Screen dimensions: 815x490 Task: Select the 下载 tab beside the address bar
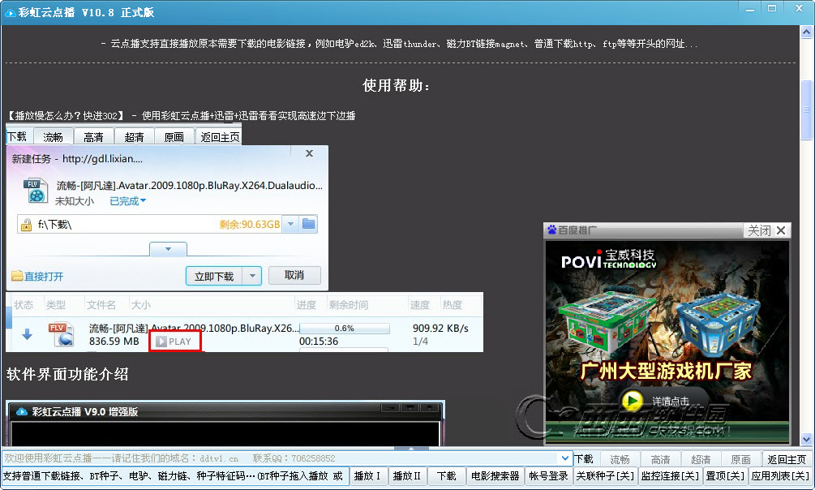click(x=584, y=459)
